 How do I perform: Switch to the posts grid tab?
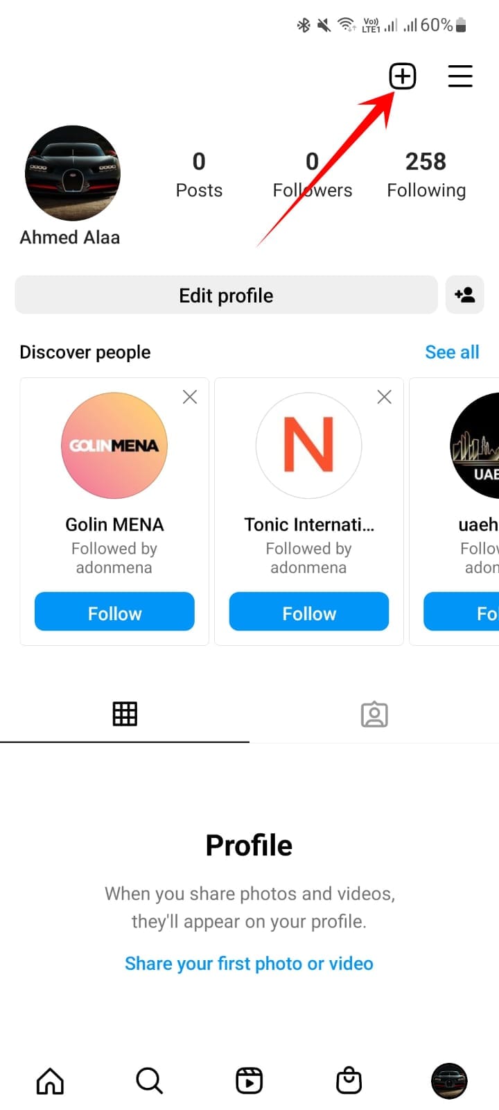(125, 714)
